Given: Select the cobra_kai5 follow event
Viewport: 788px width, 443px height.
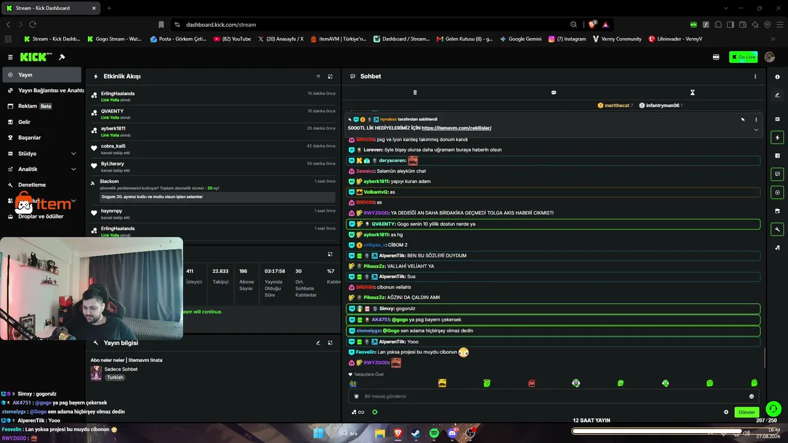Looking at the screenshot, I should click(214, 149).
